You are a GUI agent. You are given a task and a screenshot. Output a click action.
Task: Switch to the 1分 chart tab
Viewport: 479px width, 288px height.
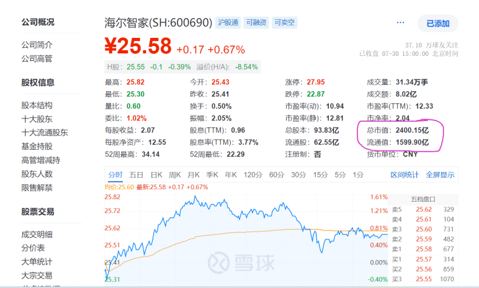click(358, 175)
